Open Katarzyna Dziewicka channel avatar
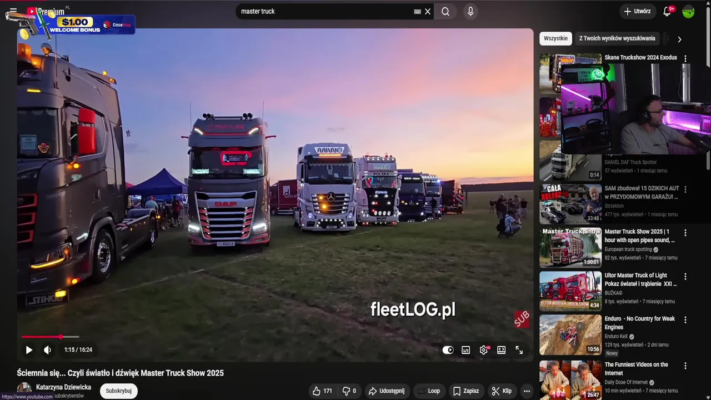 (x=24, y=390)
